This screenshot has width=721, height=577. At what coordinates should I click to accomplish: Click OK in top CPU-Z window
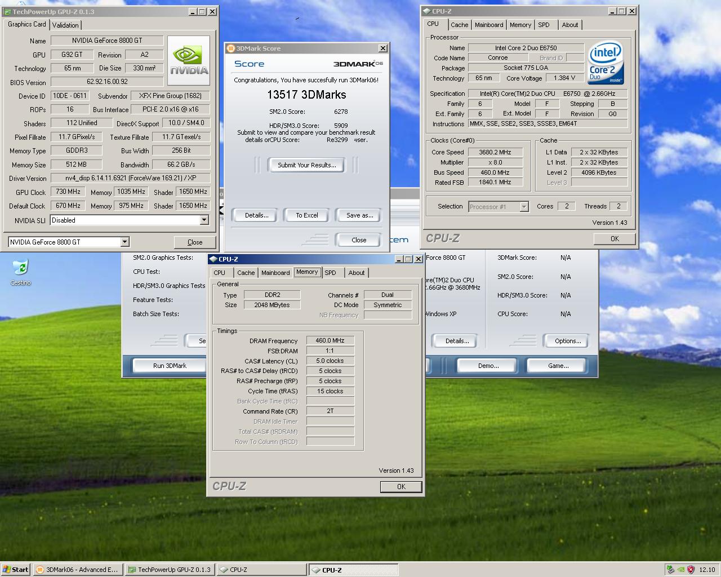615,239
